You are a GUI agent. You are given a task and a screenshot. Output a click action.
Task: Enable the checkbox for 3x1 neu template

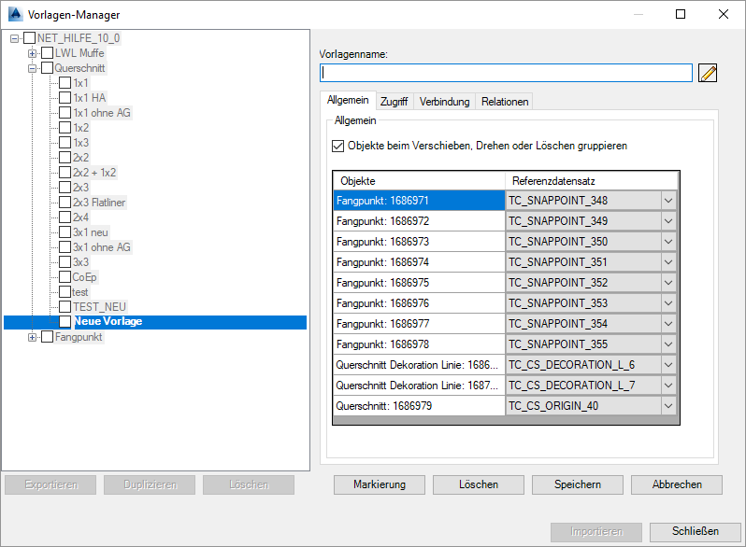pyautogui.click(x=65, y=232)
